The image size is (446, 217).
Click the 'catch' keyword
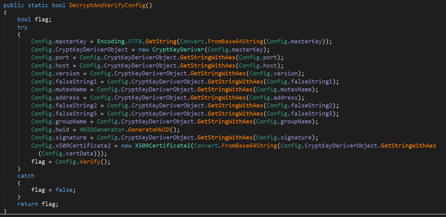click(26, 176)
